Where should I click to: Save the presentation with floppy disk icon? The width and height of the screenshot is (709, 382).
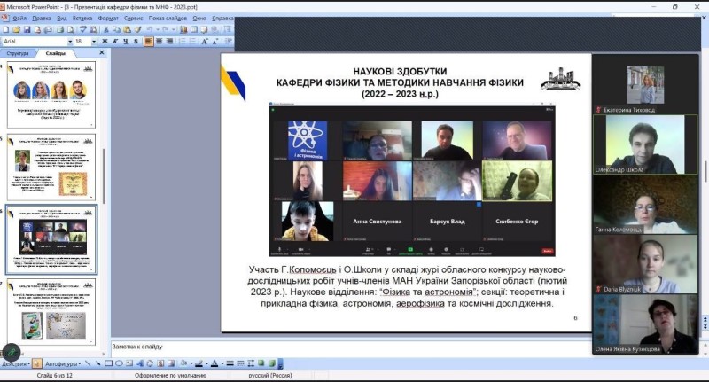(x=27, y=29)
